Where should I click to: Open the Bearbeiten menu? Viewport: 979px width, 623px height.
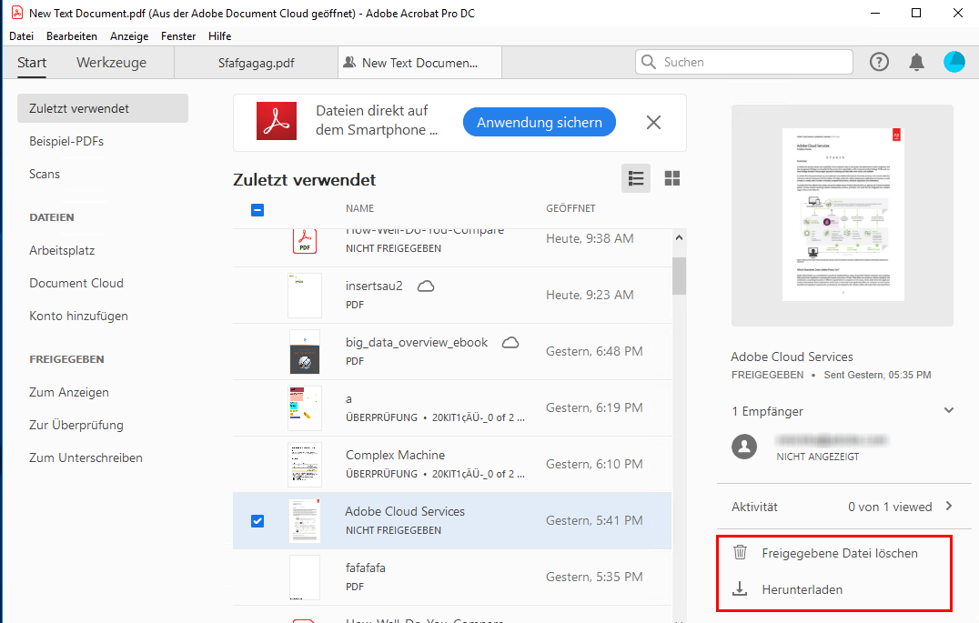72,36
